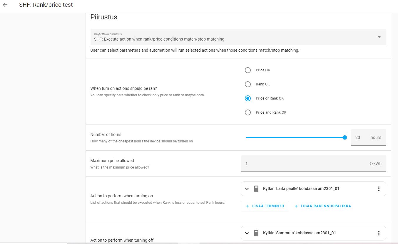
Task: Choose 'Price and Rank OK' option
Action: click(x=248, y=112)
